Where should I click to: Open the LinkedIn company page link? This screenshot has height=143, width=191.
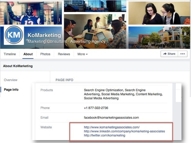click(124, 132)
